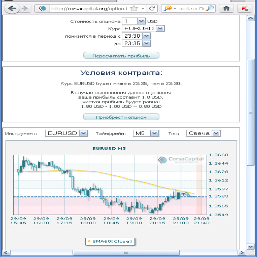The image size is (257, 257).
Task: Click the Приобрести опцион button
Action: [121, 117]
